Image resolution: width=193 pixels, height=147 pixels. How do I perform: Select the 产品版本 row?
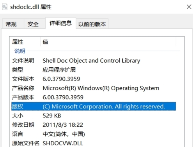pyautogui.click(x=94, y=97)
